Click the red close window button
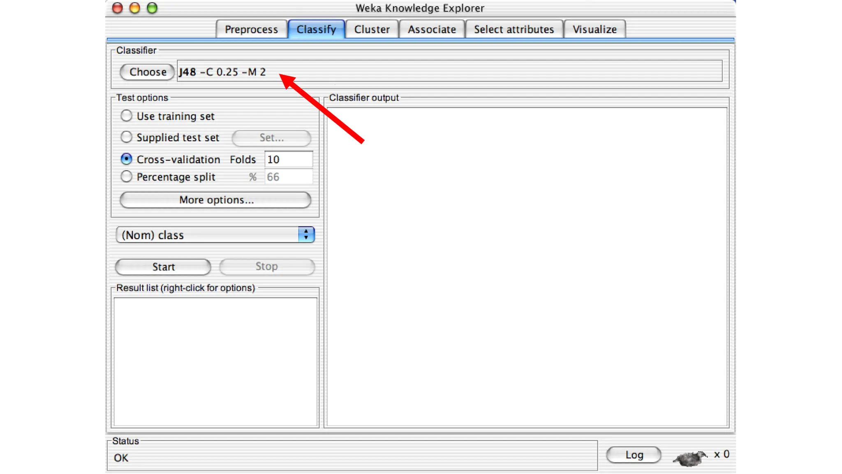Screen dimensions: 842x474 [118, 8]
